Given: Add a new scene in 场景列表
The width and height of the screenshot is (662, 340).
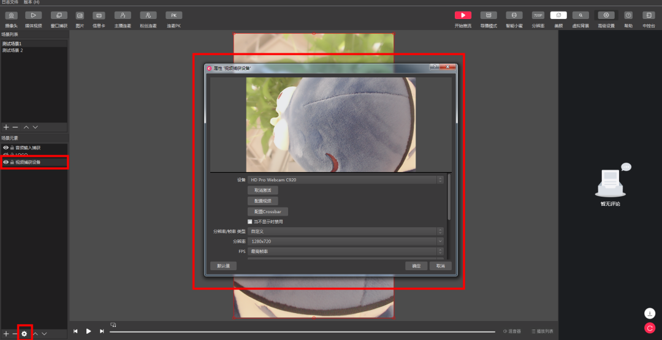Looking at the screenshot, I should coord(6,127).
